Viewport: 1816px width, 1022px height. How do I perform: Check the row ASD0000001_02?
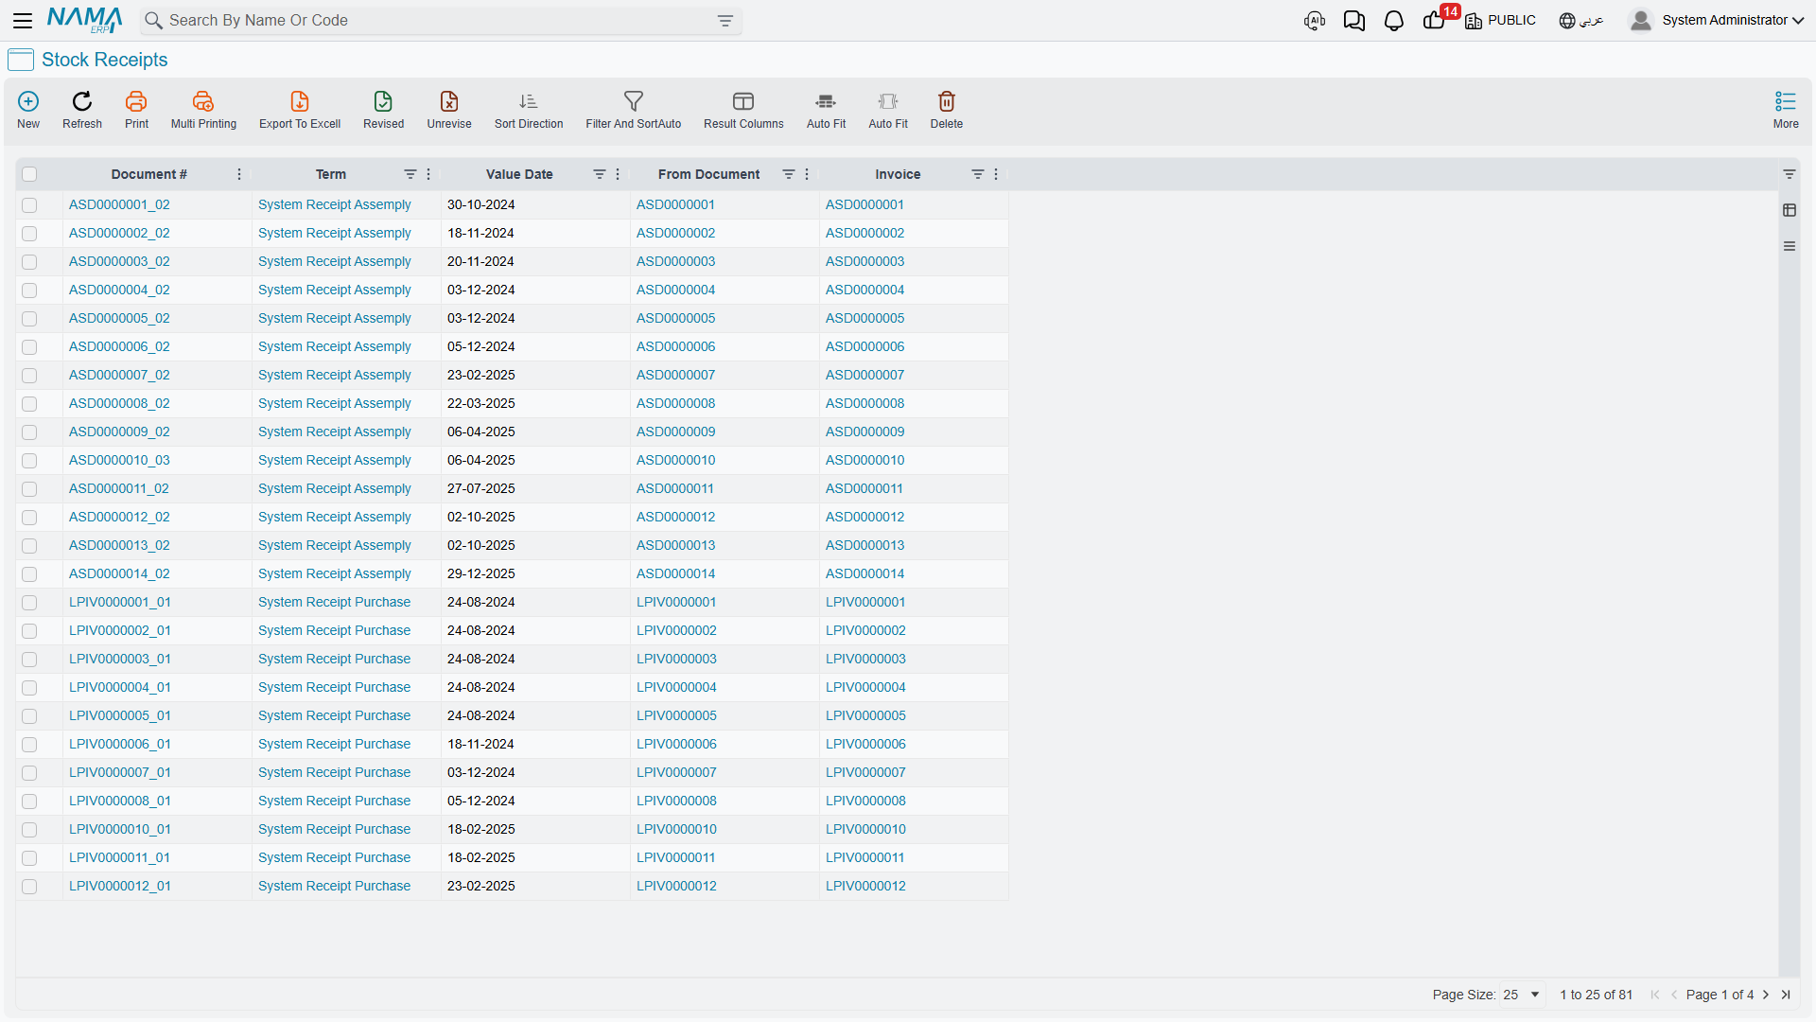coord(29,205)
